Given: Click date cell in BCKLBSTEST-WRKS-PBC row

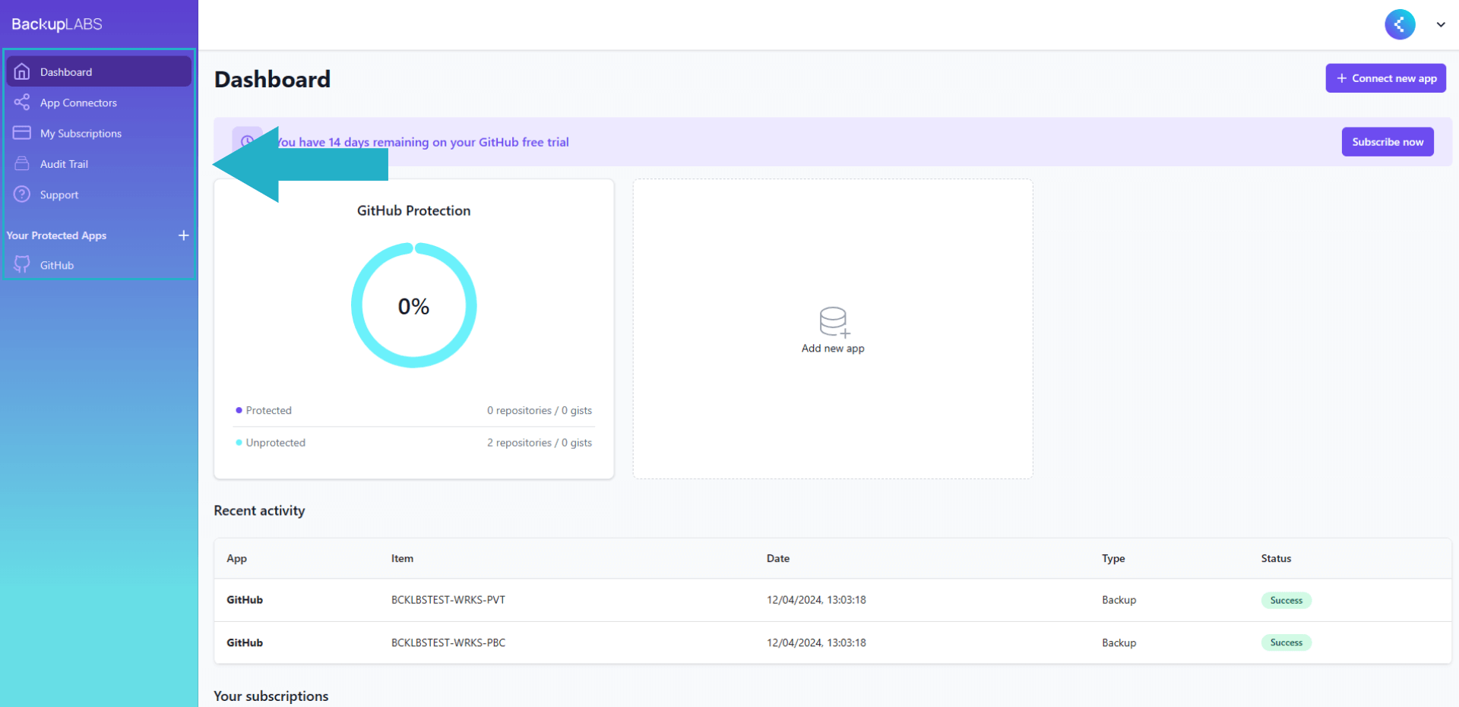Looking at the screenshot, I should pos(816,642).
